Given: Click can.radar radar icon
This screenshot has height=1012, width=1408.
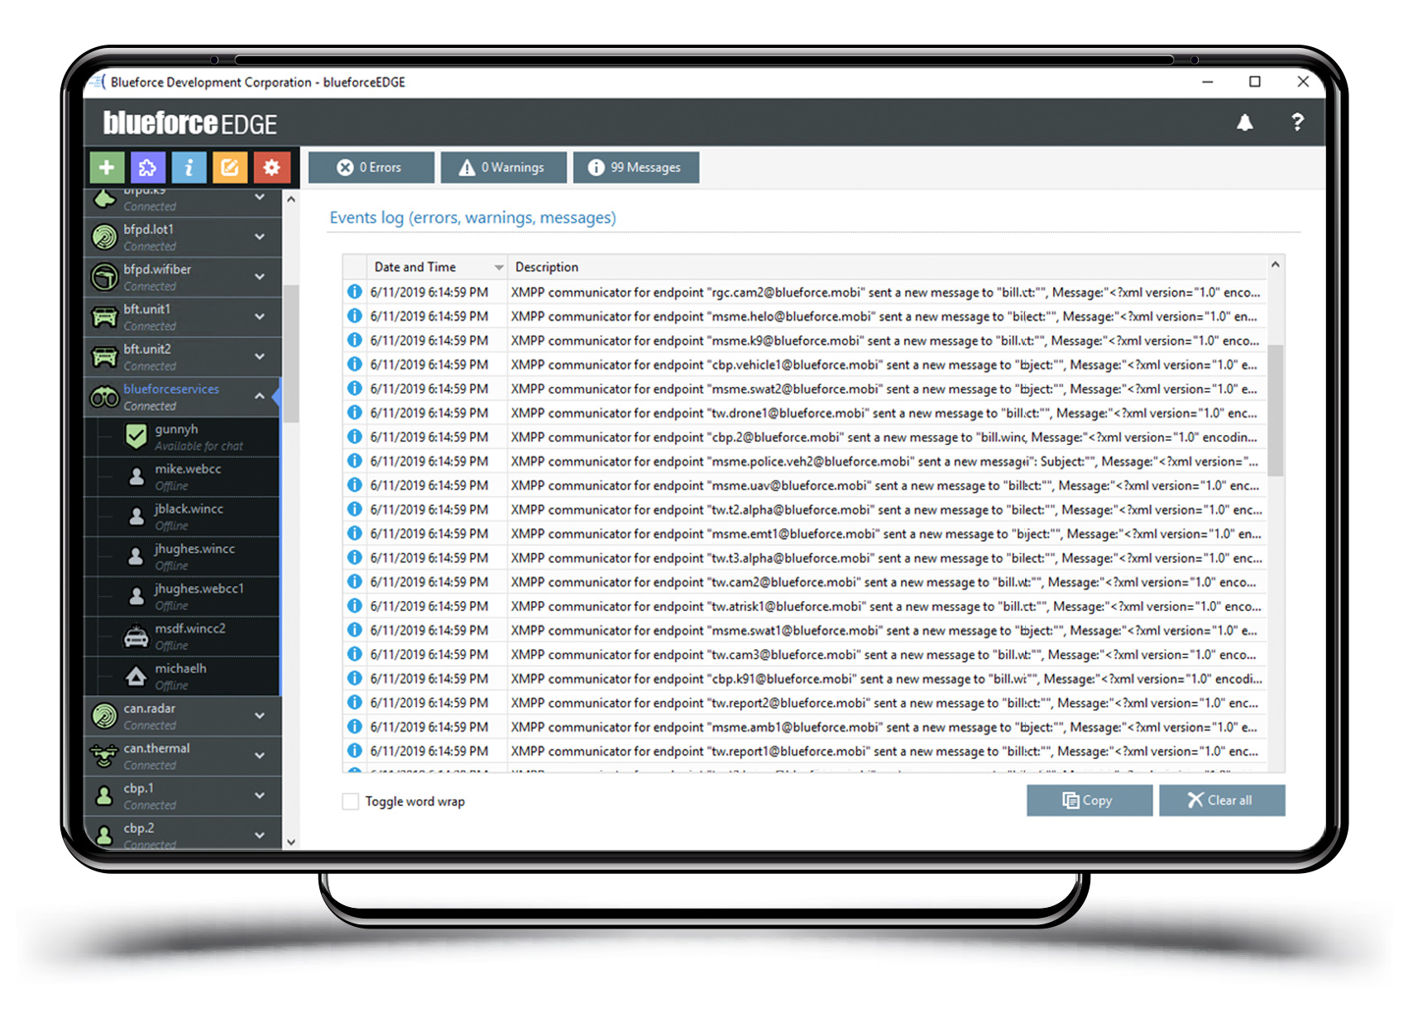Looking at the screenshot, I should pyautogui.click(x=104, y=716).
